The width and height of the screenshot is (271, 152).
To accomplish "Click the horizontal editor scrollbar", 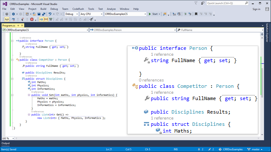I will pos(138,138).
